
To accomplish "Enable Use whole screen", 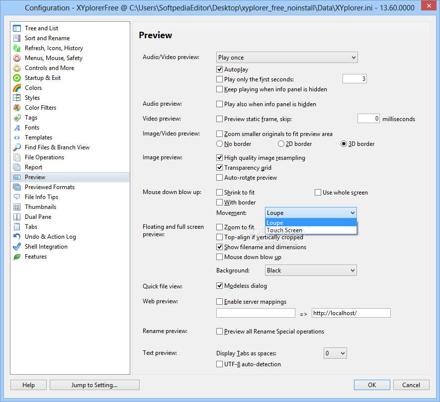I will [318, 192].
